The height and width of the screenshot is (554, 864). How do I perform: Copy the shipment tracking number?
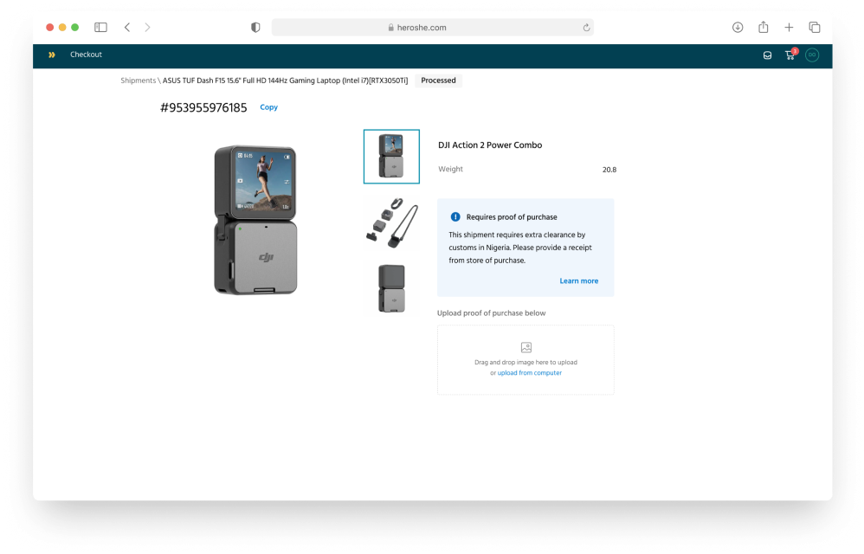pyautogui.click(x=269, y=107)
